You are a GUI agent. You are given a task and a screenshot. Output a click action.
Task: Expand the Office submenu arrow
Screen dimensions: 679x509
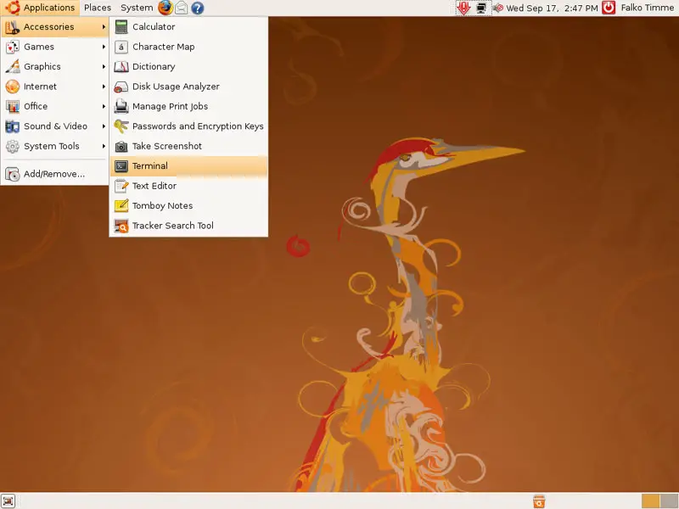point(104,107)
